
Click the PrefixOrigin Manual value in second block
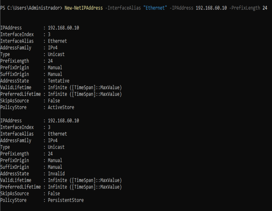(x=55, y=160)
